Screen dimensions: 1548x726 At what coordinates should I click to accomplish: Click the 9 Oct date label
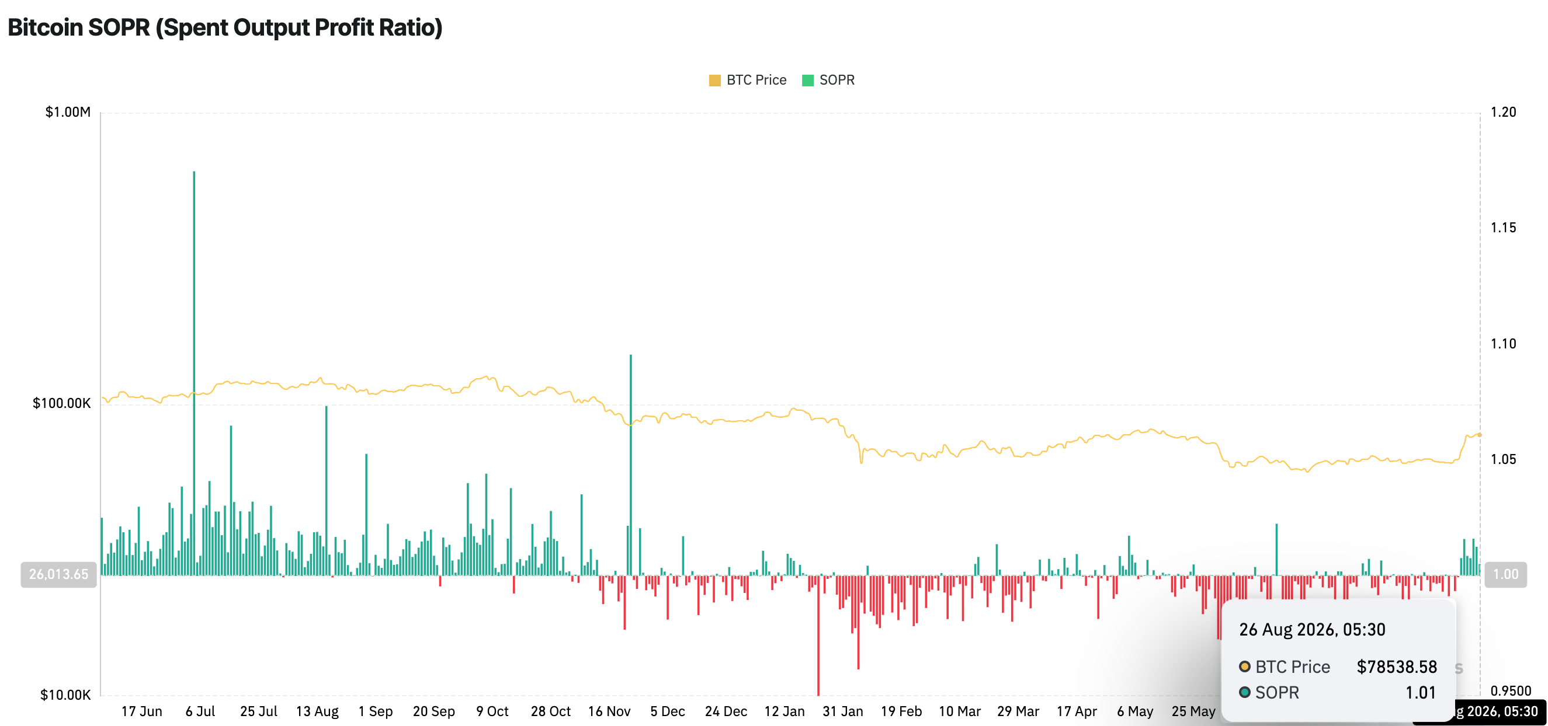tap(492, 711)
